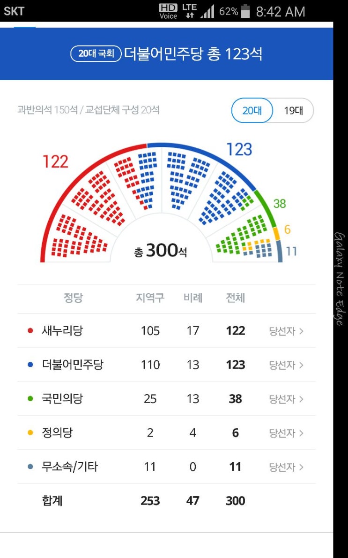Open 당선자 list for 더불어민주당
The image size is (348, 558).
pos(286,365)
